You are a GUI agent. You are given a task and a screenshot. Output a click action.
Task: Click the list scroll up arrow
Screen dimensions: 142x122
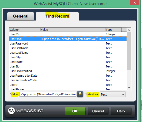pos(129,30)
